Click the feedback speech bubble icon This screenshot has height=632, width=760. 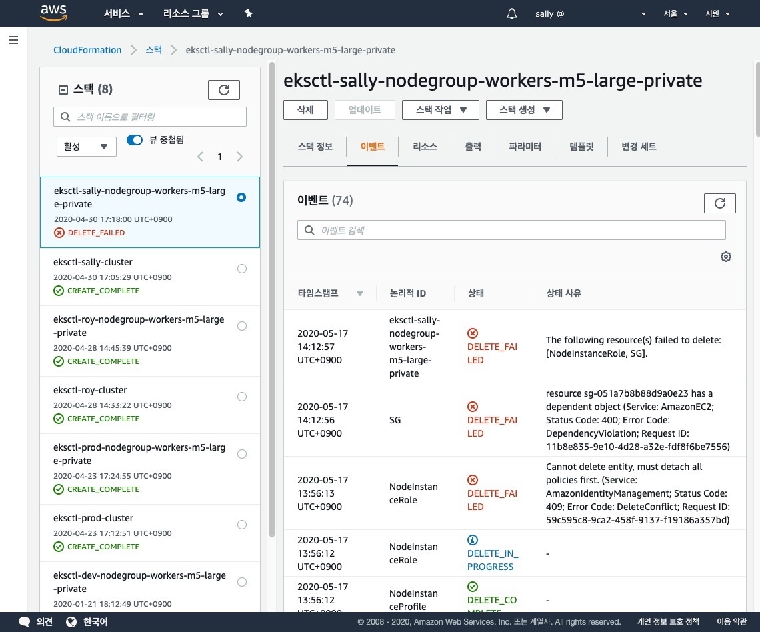pos(25,621)
